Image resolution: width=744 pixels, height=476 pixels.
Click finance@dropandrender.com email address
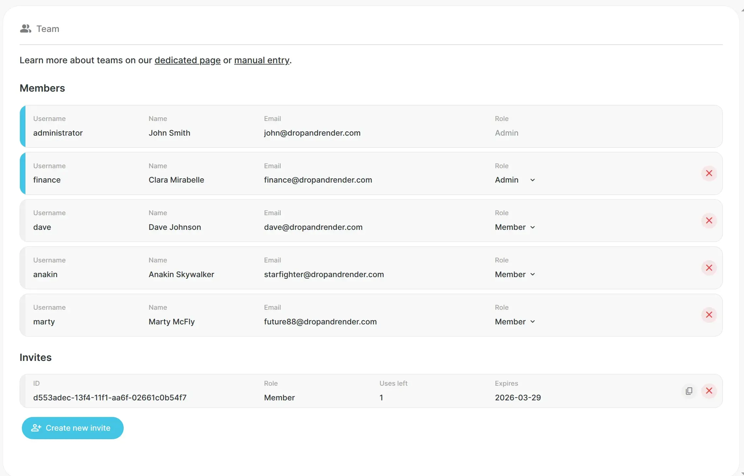point(318,180)
